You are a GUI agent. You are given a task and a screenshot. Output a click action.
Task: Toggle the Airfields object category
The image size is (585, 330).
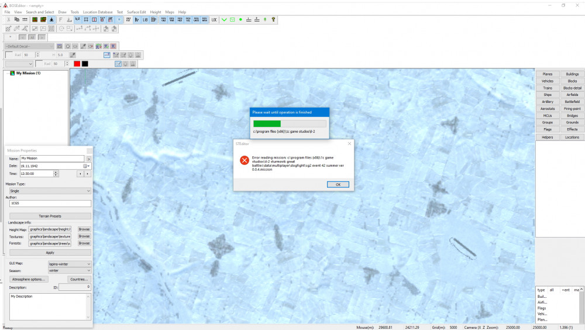(x=572, y=95)
